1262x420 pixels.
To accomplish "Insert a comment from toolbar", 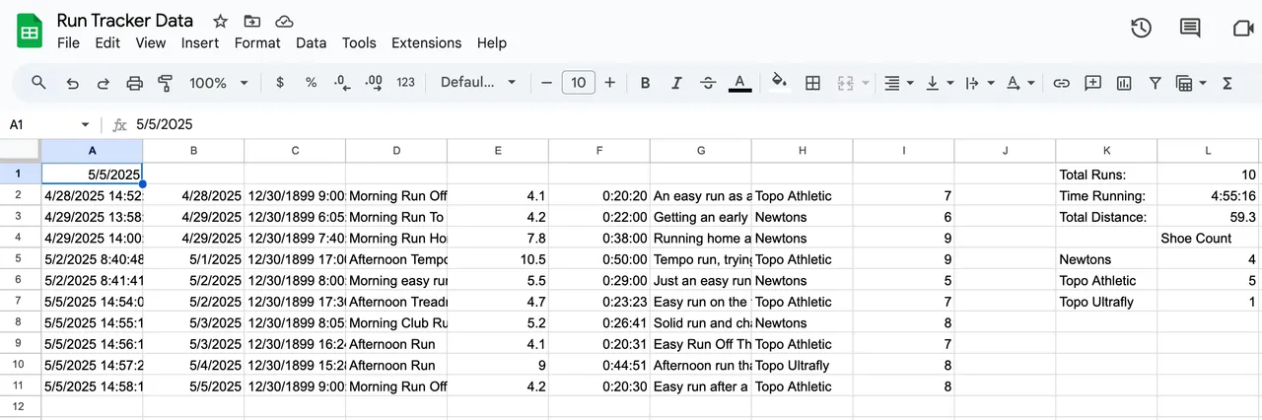I will pyautogui.click(x=1092, y=83).
